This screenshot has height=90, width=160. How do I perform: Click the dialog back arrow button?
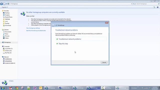coord(53,25)
